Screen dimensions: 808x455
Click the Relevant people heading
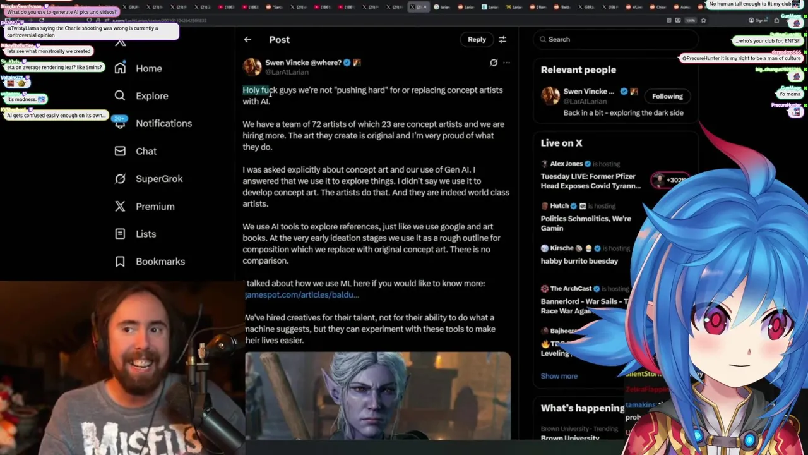coord(578,70)
